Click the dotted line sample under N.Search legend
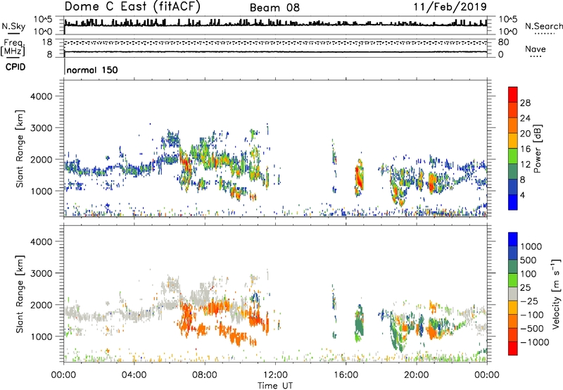Image resolution: width=563 pixels, height=390 pixels. [543, 33]
